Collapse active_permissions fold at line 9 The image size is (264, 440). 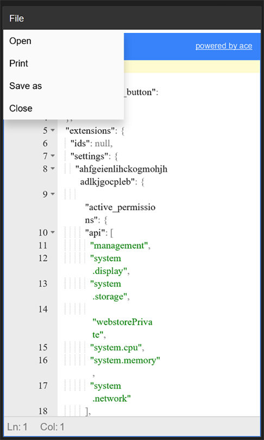[53, 194]
